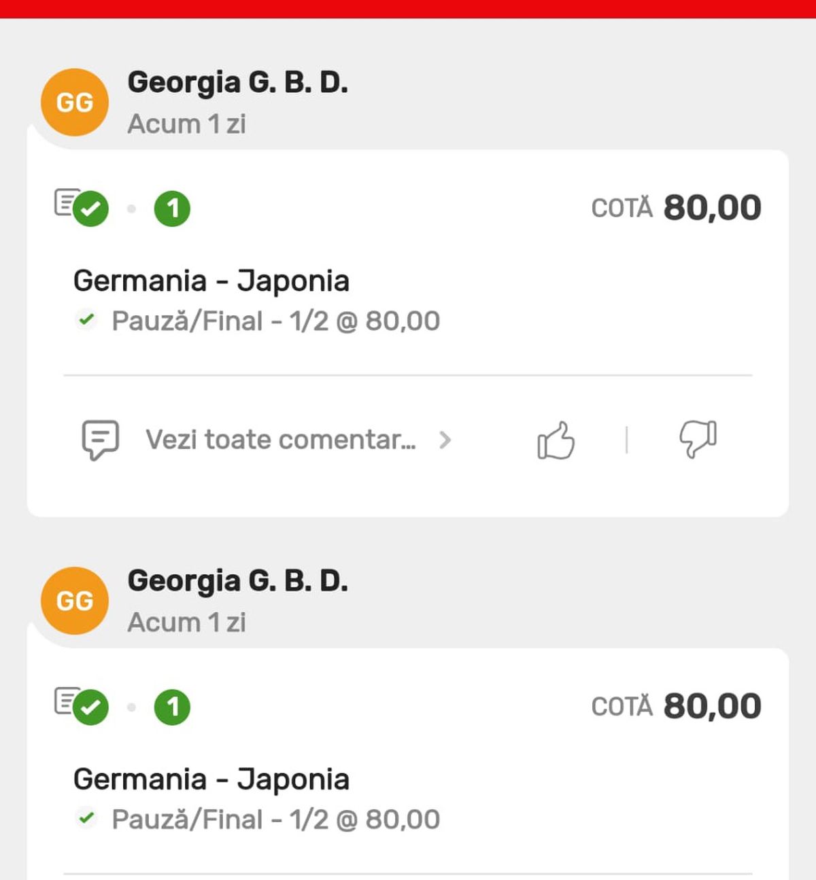The width and height of the screenshot is (816, 880).
Task: Tap the won-ticket icon in second card
Action: (82, 705)
